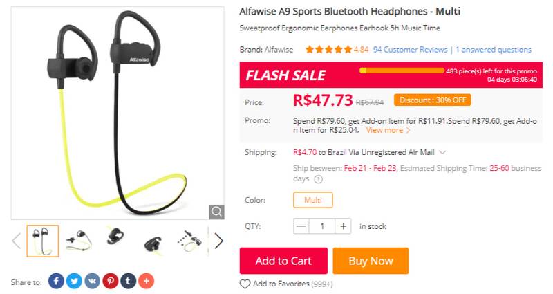Click Buy Now button

pos(371,261)
